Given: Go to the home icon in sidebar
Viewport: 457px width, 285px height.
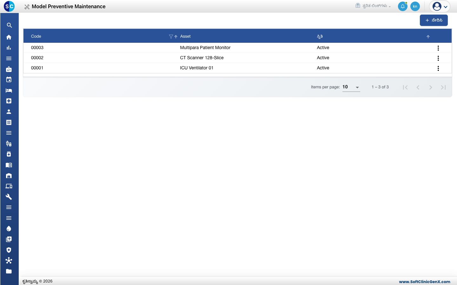Looking at the screenshot, I should pyautogui.click(x=9, y=37).
